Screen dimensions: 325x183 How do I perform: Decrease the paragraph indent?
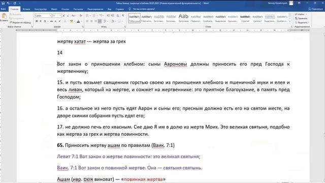point(108,16)
